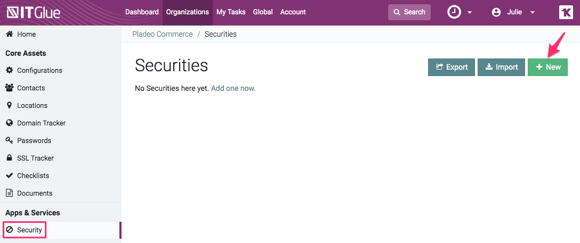Click the Configurations gear icon
Viewport: 580px width, 243px height.
[x=9, y=70]
